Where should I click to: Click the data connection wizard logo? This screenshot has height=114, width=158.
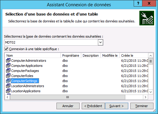(147, 18)
